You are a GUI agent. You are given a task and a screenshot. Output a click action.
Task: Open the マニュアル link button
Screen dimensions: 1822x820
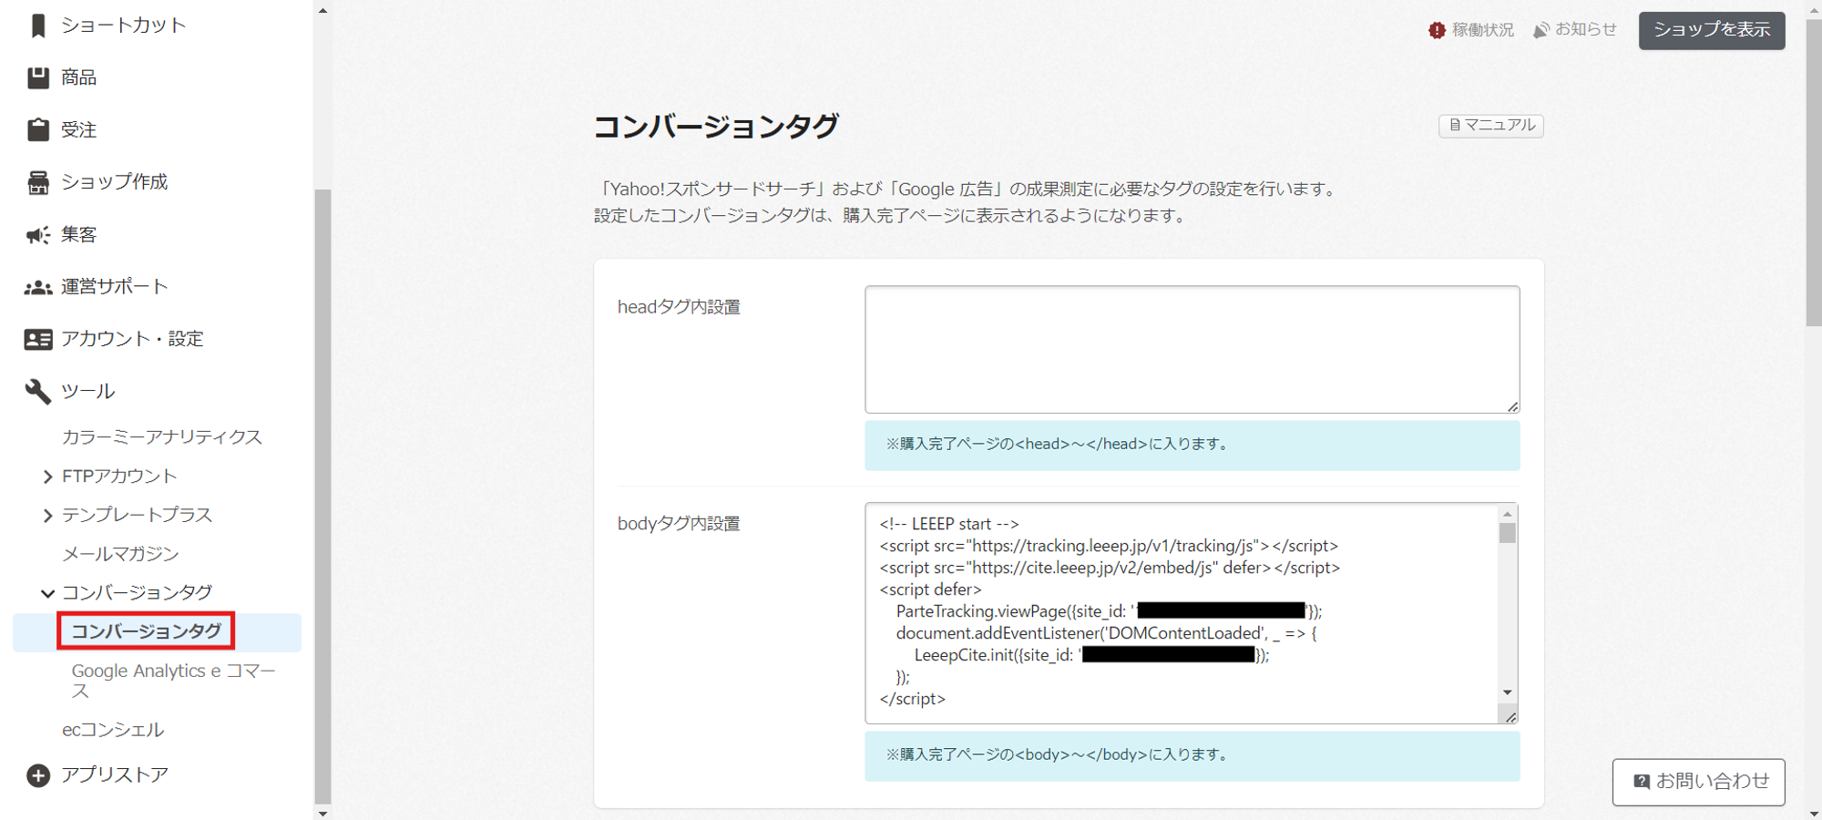pos(1491,125)
